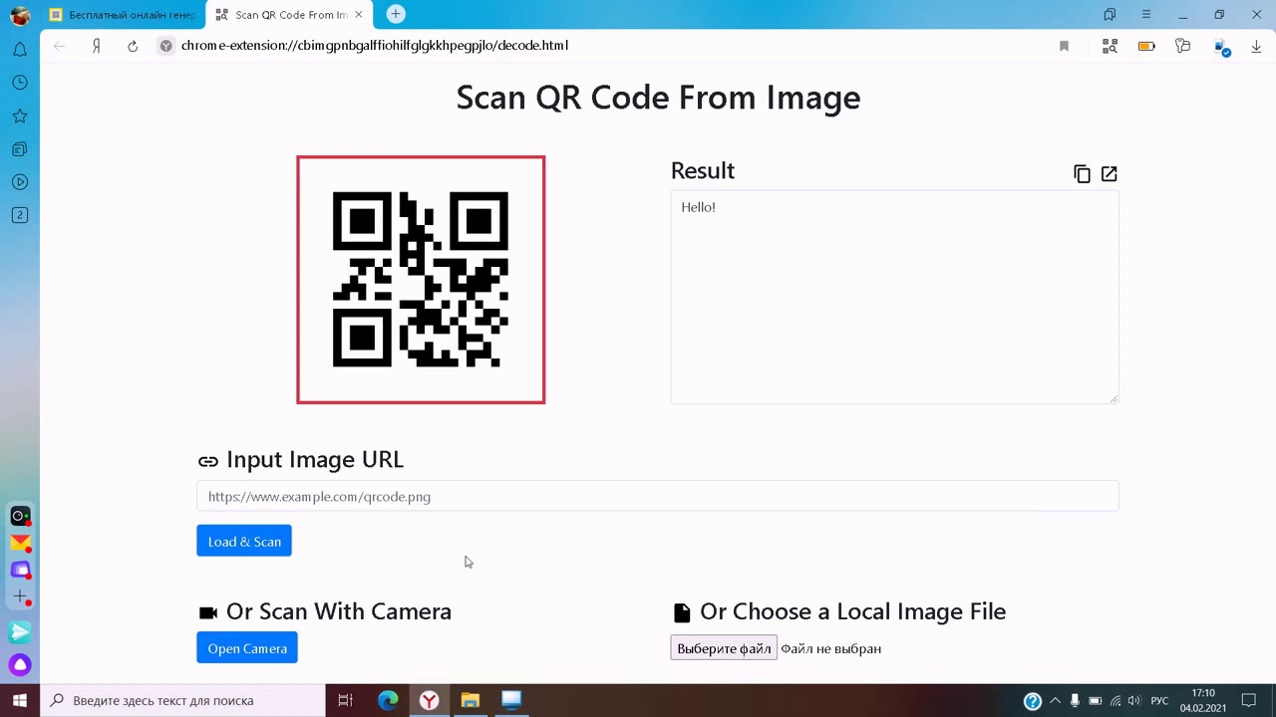Show open tabs counter in sidebar

pyautogui.click(x=20, y=215)
